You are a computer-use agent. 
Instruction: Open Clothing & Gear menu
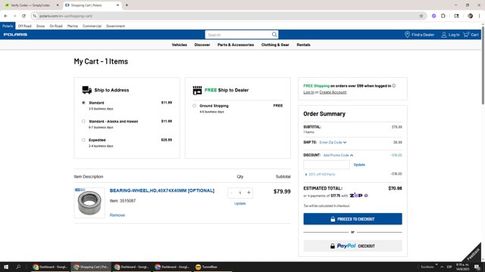[275, 45]
